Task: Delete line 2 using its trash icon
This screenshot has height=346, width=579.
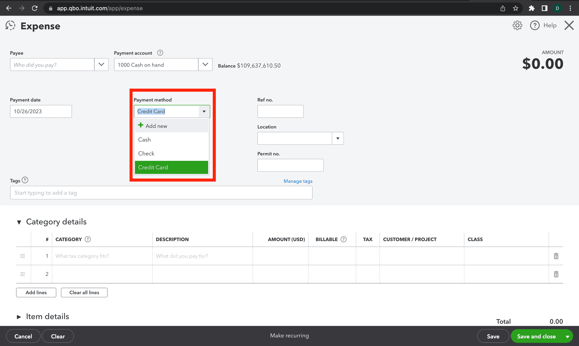Action: [556, 274]
